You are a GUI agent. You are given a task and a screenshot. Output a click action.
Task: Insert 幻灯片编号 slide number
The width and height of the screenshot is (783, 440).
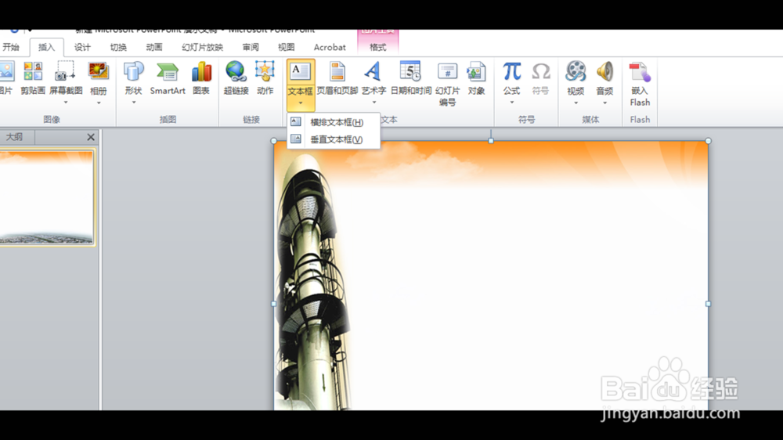[x=447, y=84]
